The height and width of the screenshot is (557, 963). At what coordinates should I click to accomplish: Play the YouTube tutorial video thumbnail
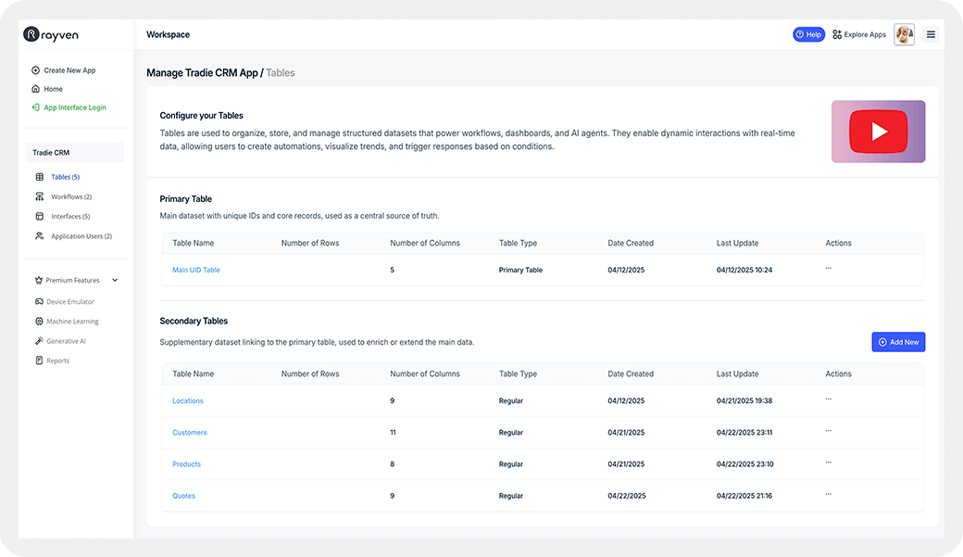click(x=878, y=132)
